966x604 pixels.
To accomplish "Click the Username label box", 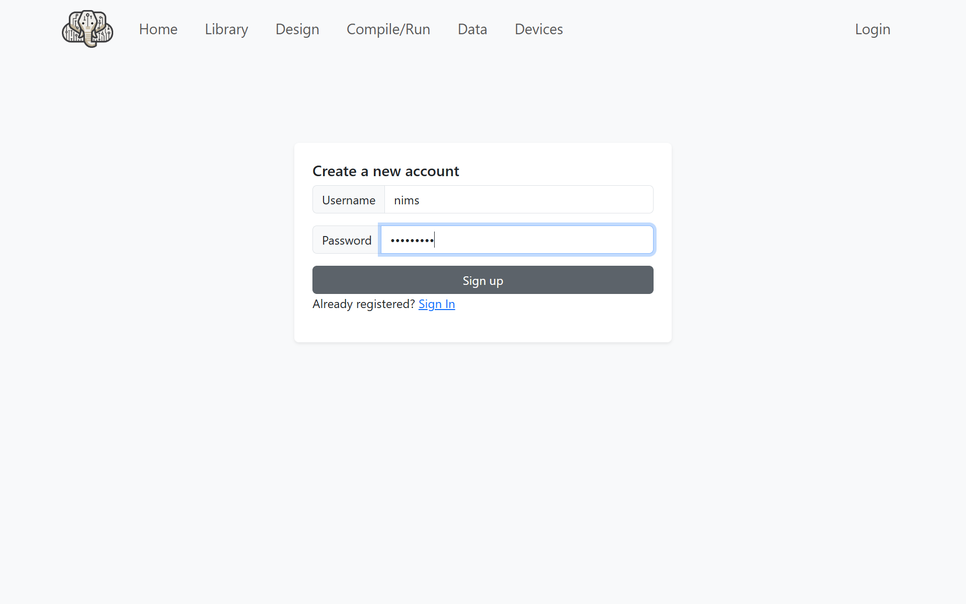I will [349, 200].
